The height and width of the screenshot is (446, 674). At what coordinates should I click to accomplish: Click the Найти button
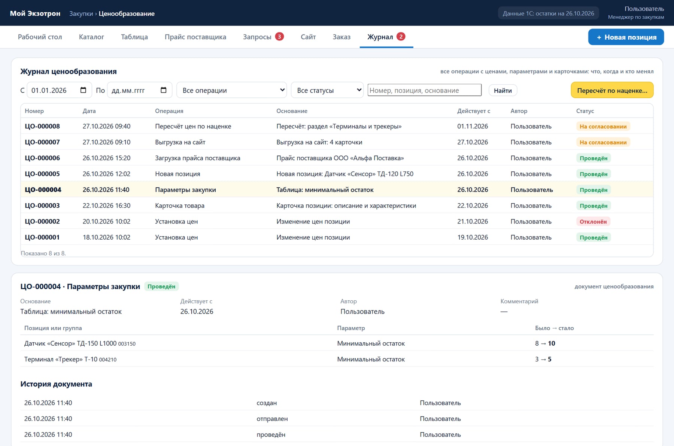click(x=503, y=90)
